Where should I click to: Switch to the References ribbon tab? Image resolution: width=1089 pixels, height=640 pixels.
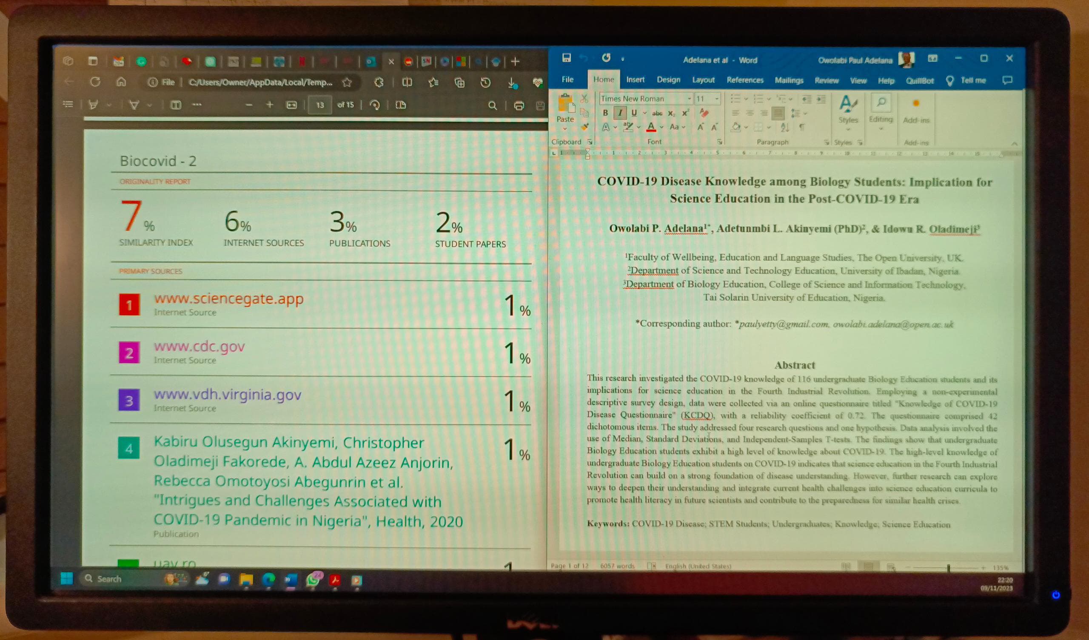click(x=744, y=80)
